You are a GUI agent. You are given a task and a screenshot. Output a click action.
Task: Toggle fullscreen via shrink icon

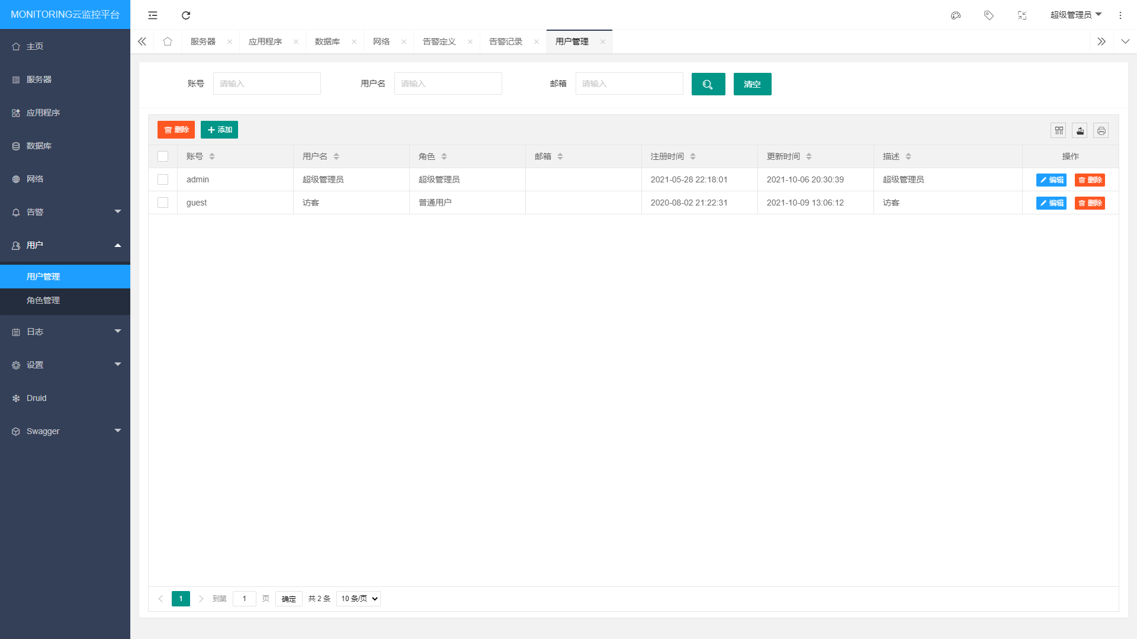point(1022,15)
